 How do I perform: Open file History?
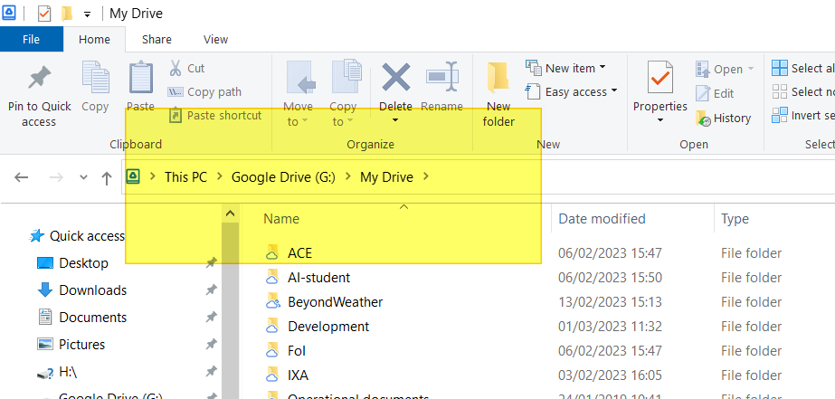723,119
